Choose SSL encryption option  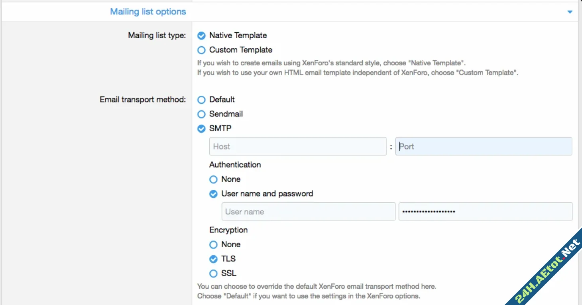214,274
